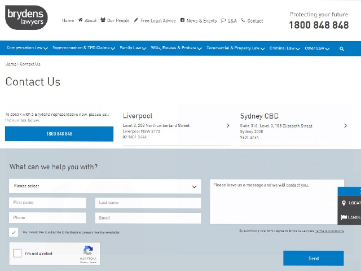
Task: Click the people icon beside Our People
Action: tap(103, 20)
